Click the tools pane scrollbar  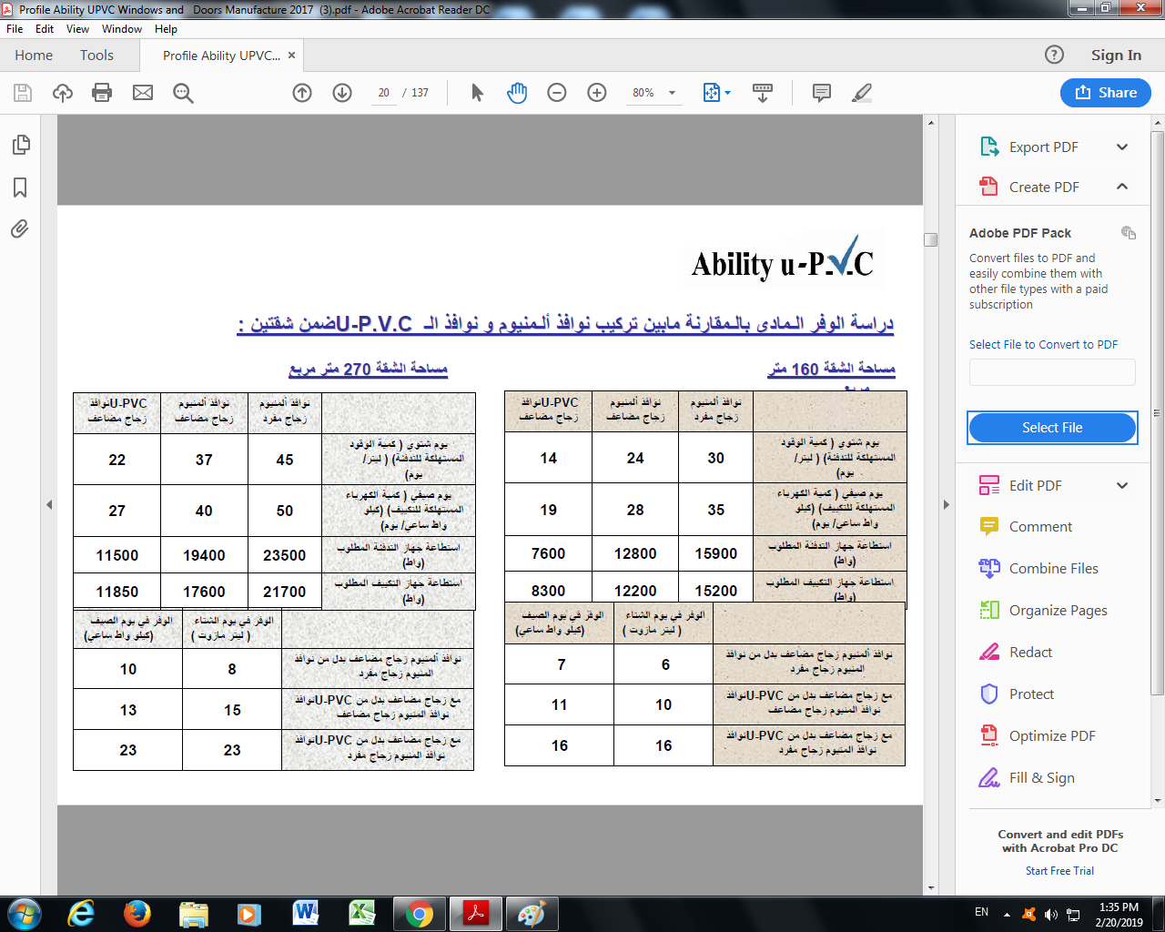pos(1158,414)
